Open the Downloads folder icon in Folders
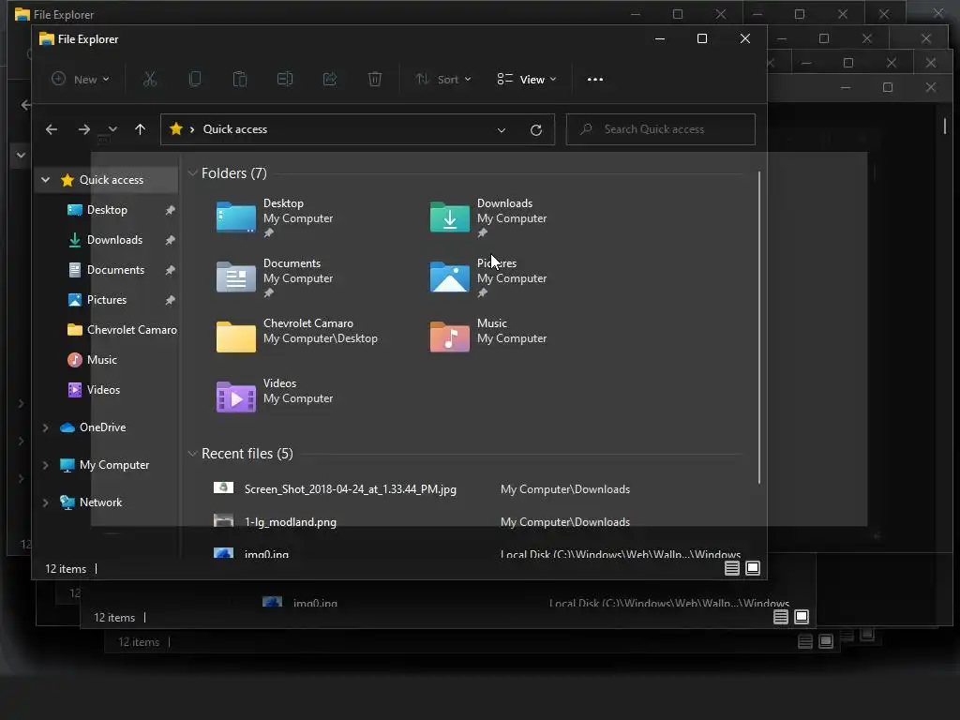 click(449, 217)
